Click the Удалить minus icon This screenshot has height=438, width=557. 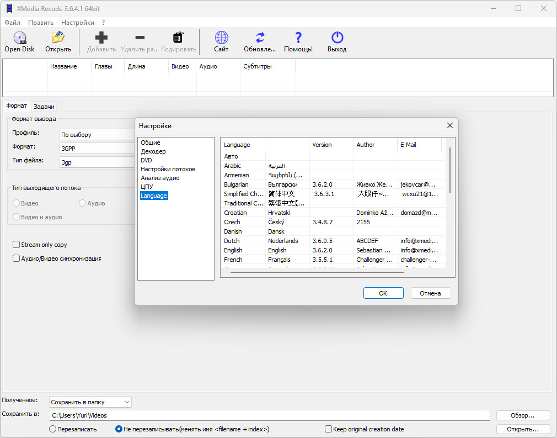coord(140,38)
